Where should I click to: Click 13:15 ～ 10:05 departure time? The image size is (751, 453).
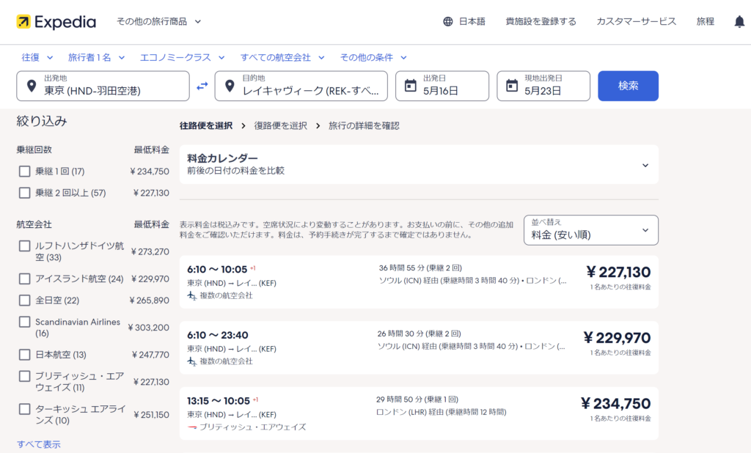tap(219, 401)
